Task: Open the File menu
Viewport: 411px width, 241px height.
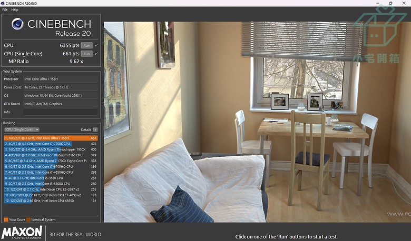Action: coord(5,9)
